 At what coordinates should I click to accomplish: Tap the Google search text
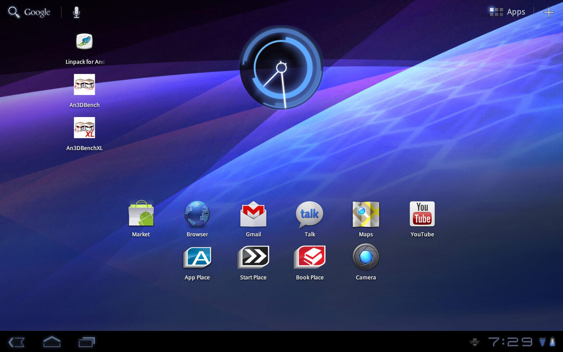[38, 13]
